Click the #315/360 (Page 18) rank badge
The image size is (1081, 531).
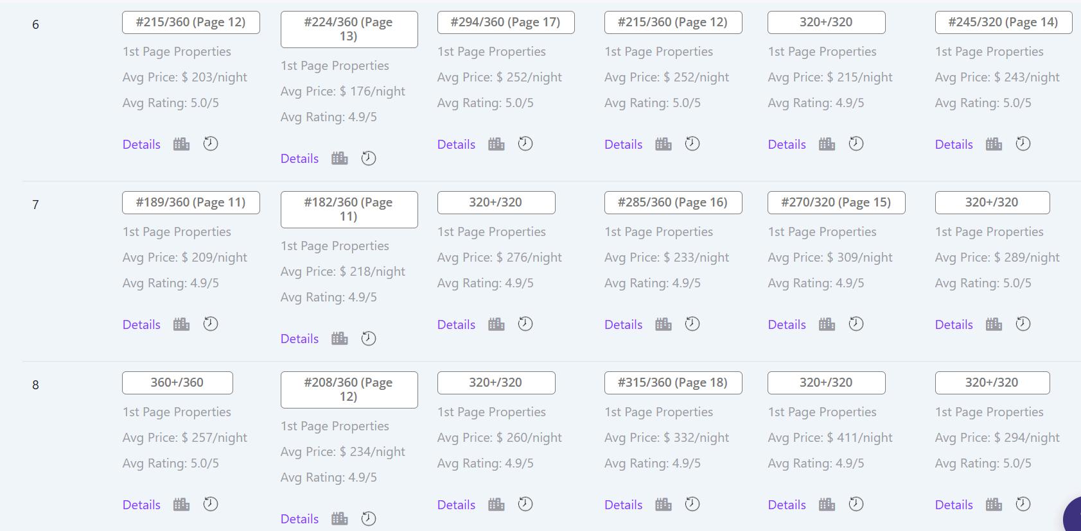coord(672,382)
